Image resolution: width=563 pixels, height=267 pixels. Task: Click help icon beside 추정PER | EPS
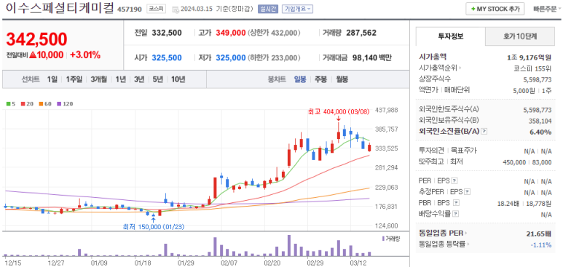(467, 192)
